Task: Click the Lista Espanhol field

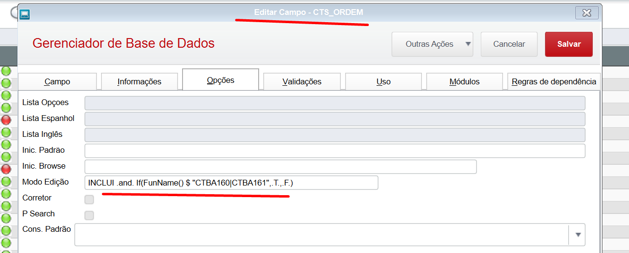Action: pyautogui.click(x=335, y=119)
